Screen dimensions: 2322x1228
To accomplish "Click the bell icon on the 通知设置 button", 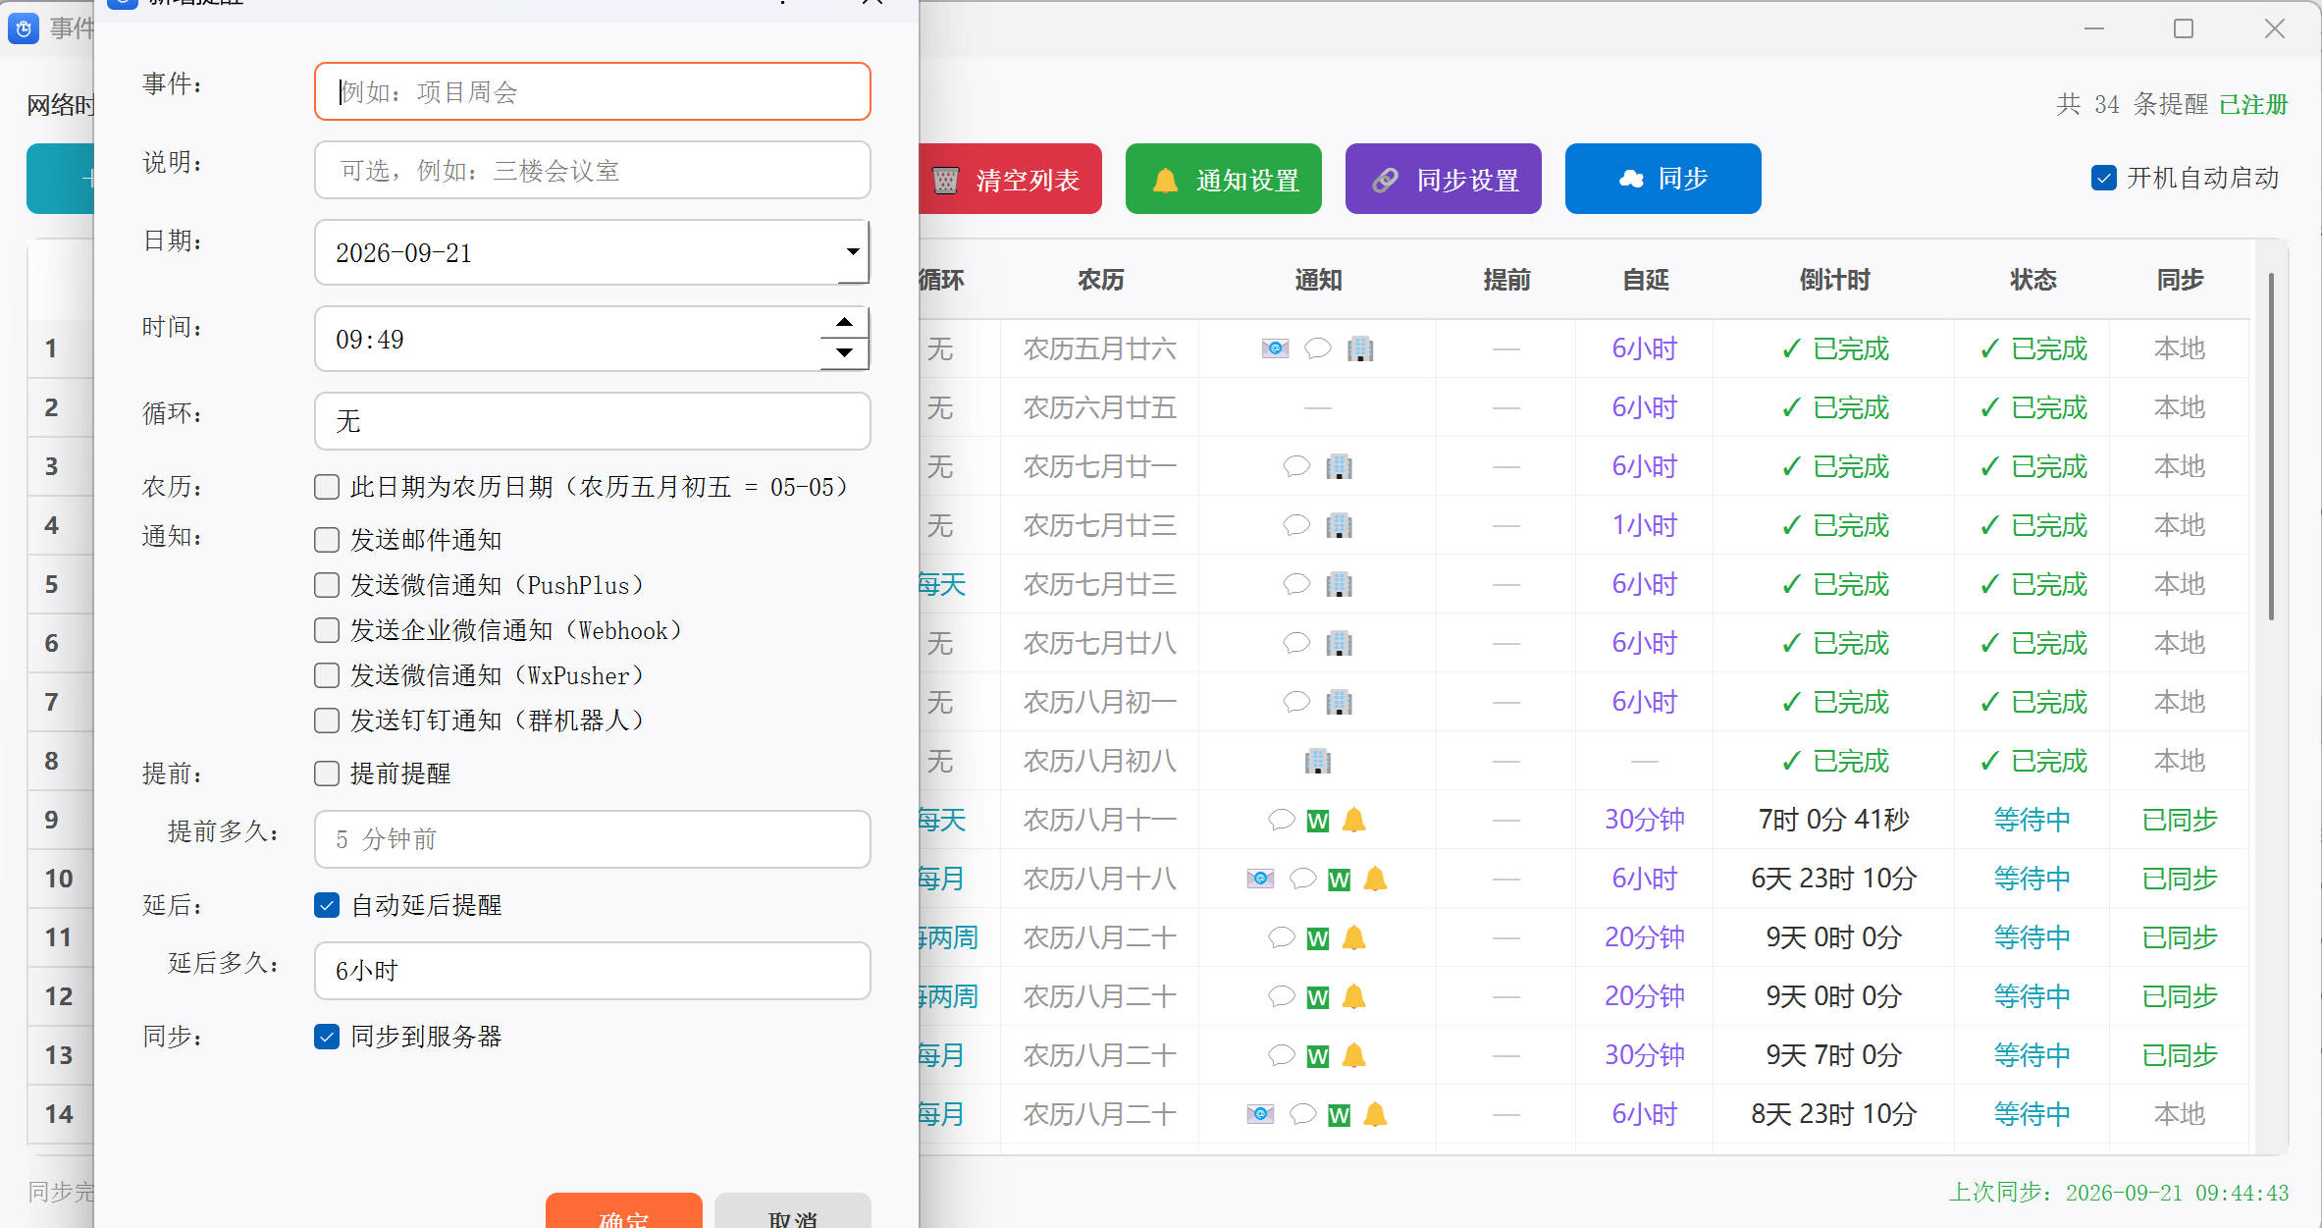I will (x=1165, y=180).
